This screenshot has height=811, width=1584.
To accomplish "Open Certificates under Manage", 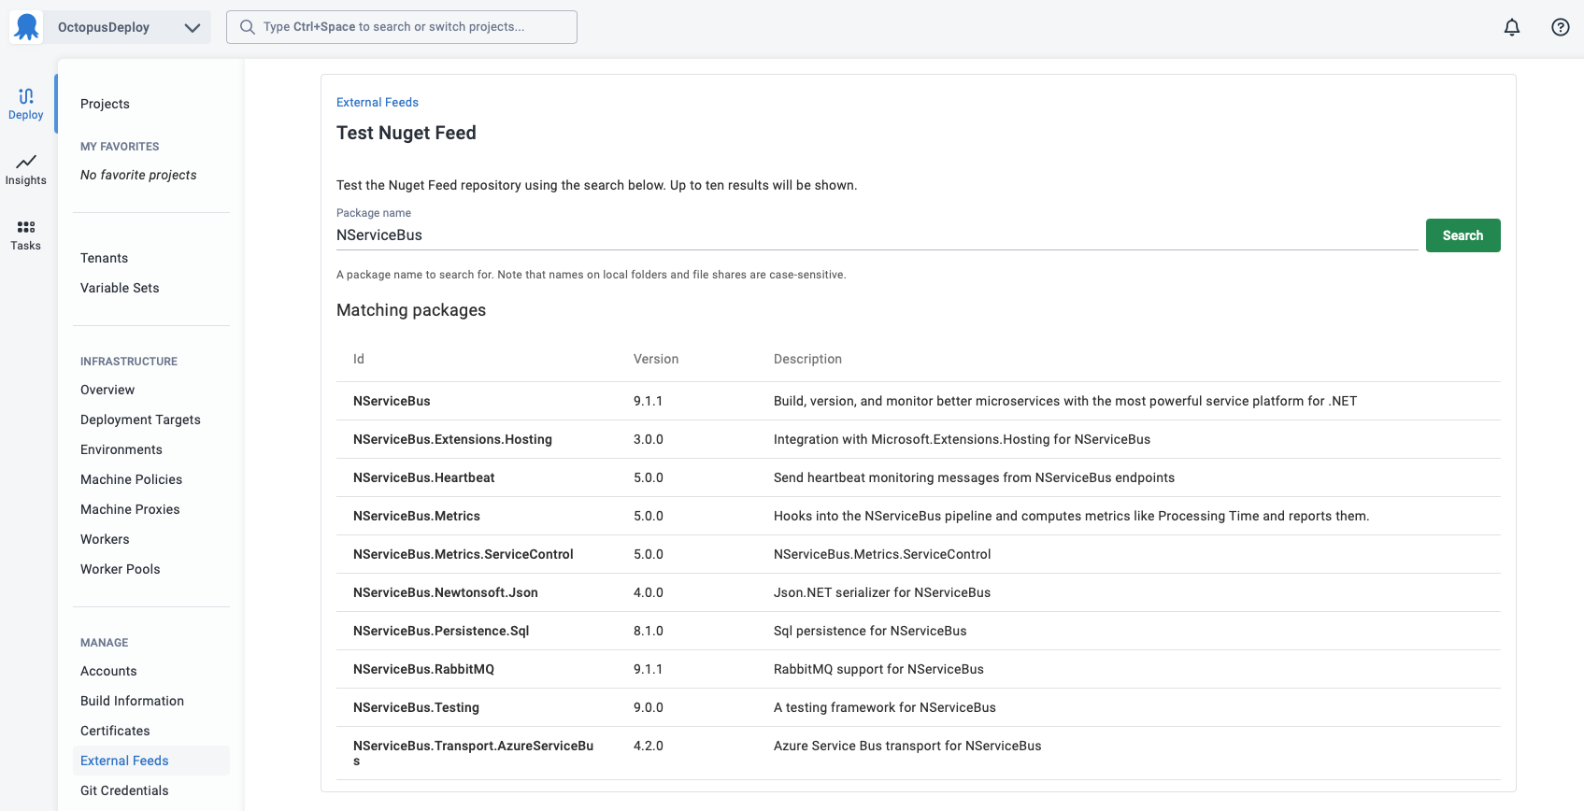I will click(x=115, y=731).
